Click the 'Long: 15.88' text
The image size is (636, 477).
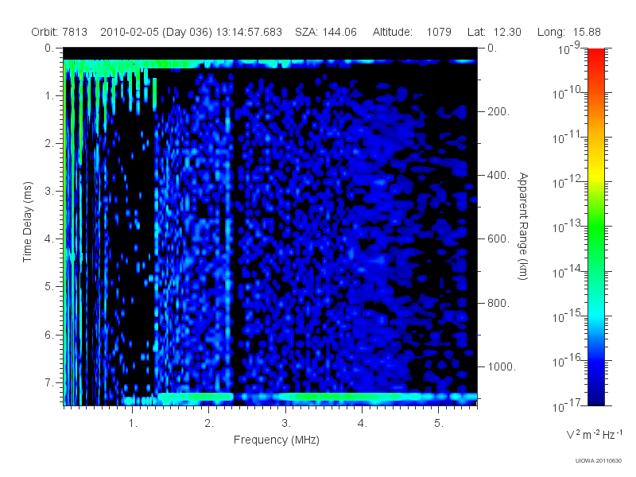(568, 32)
